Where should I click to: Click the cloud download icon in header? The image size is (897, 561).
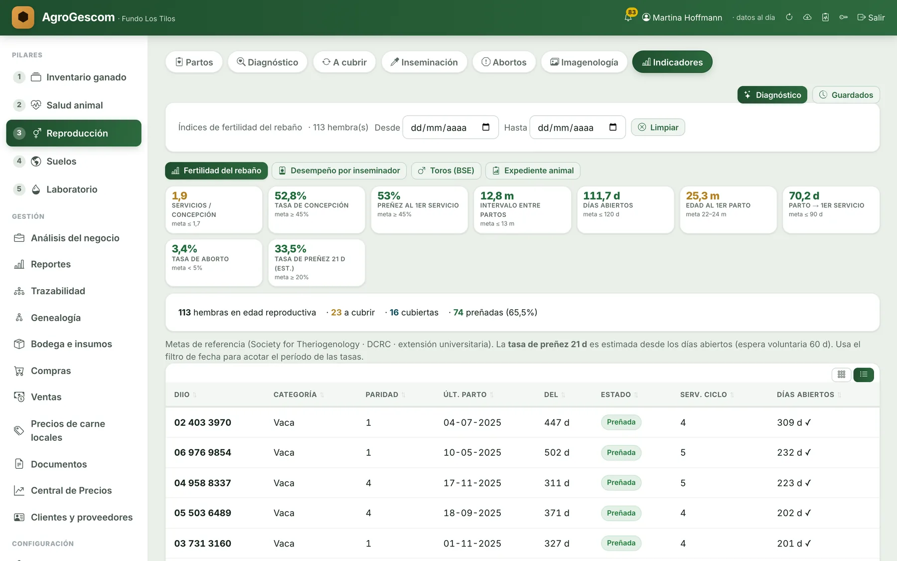[x=807, y=17]
